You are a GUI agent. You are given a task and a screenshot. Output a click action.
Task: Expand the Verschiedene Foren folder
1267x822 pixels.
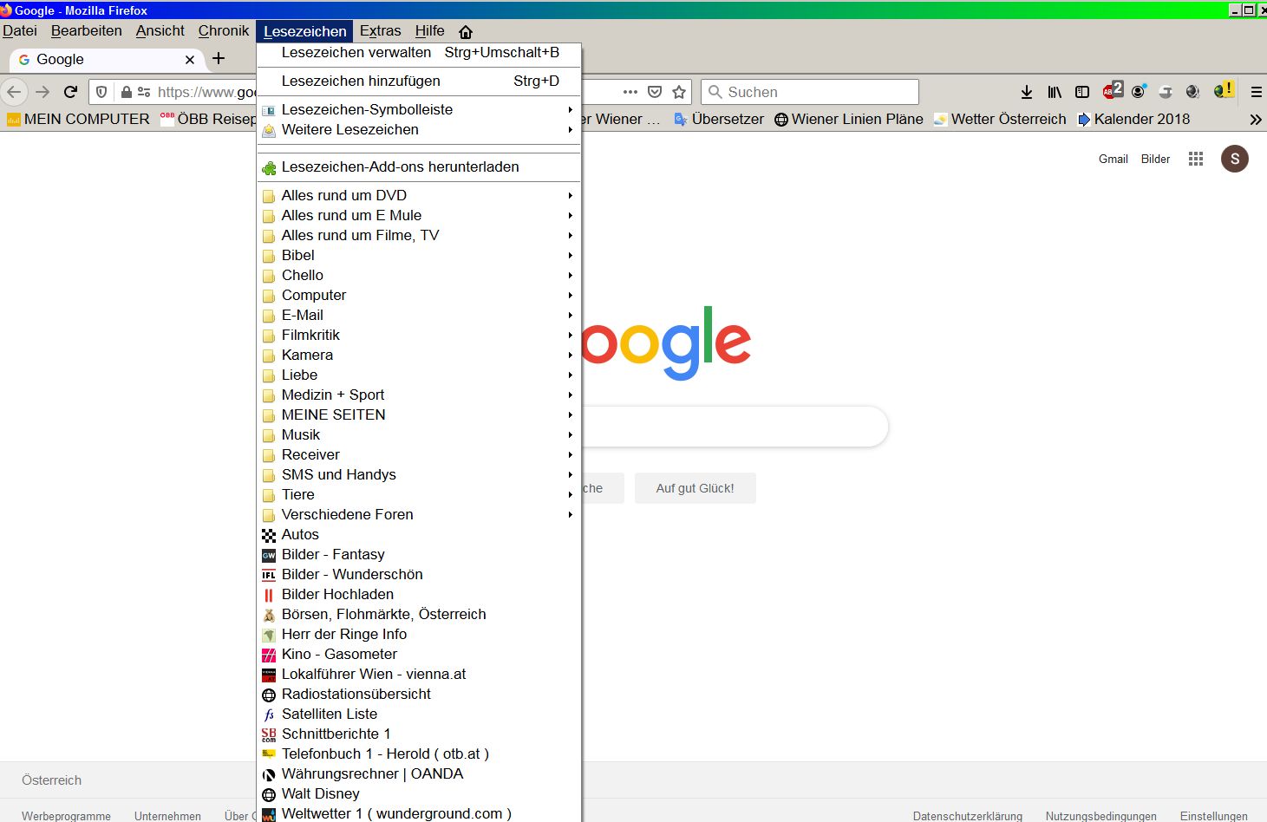point(420,515)
